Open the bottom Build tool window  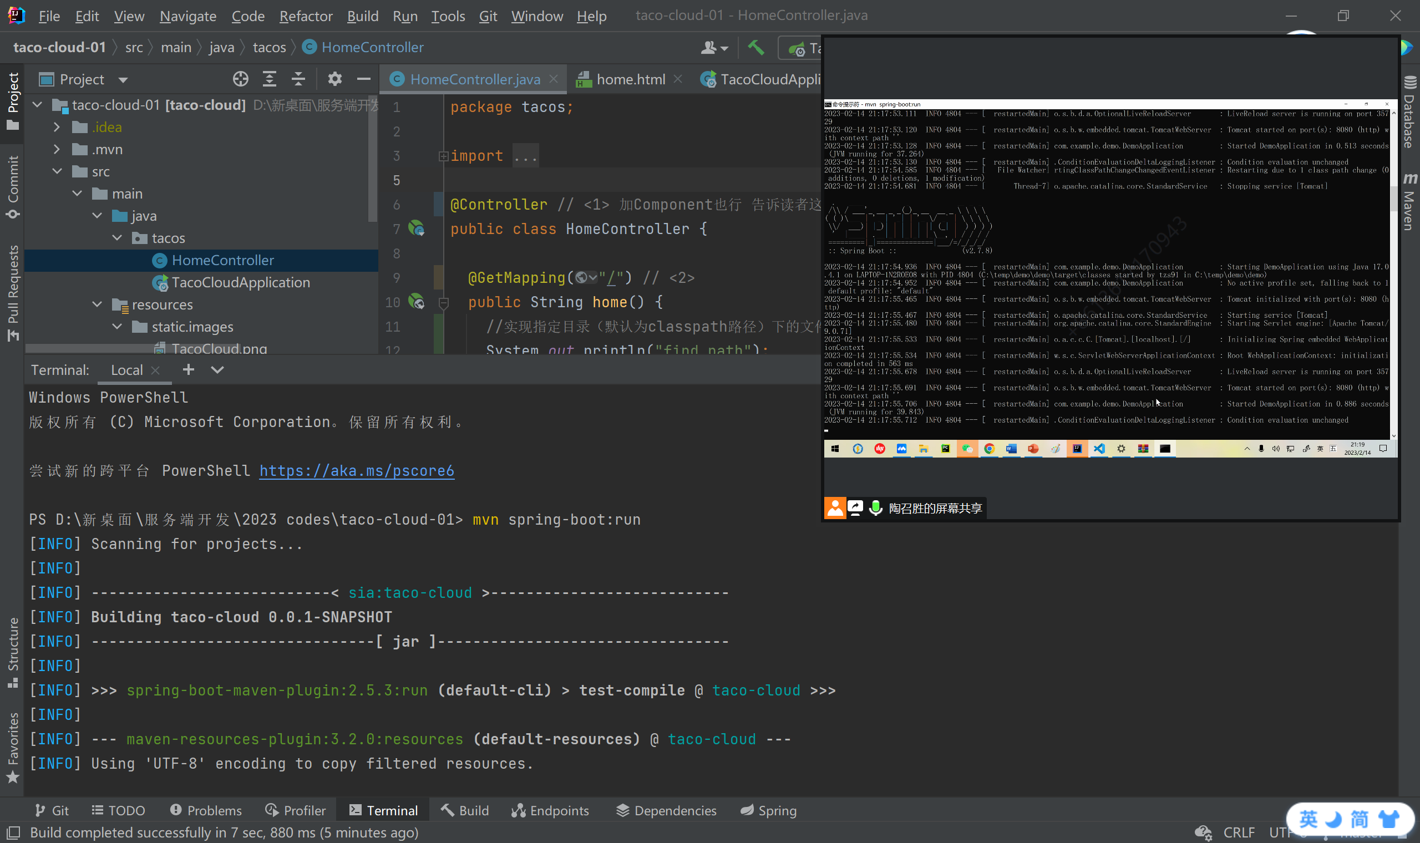pos(465,811)
